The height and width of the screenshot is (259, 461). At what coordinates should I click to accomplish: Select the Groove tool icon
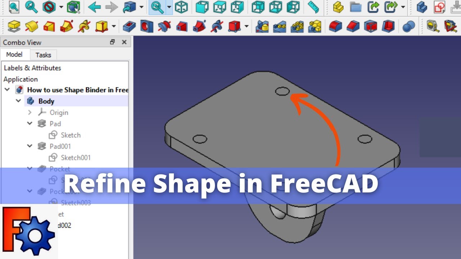click(x=164, y=26)
